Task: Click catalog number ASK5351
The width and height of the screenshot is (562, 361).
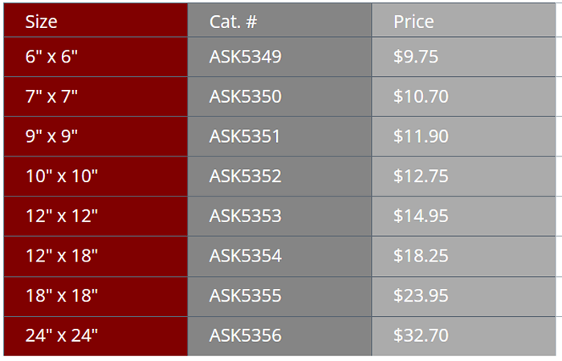Action: (x=246, y=136)
